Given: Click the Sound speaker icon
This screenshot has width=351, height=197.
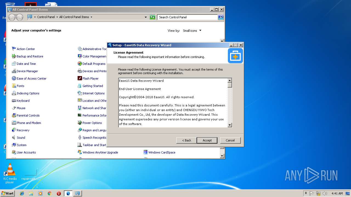Looking at the screenshot, I should coord(14,138).
